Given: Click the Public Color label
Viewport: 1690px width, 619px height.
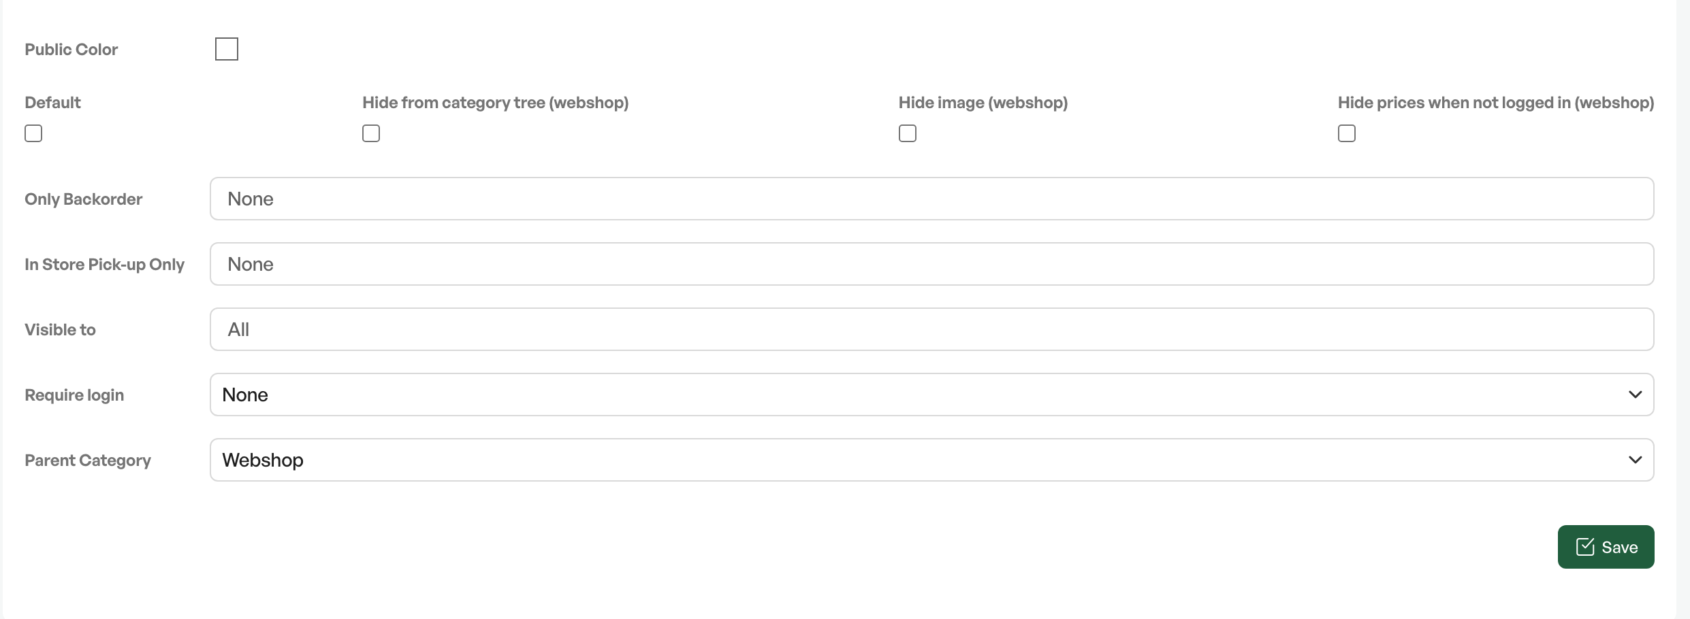Looking at the screenshot, I should point(71,50).
